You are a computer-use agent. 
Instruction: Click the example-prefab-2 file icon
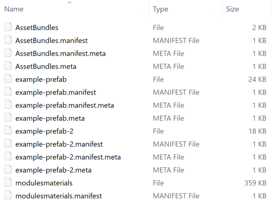pos(8,131)
